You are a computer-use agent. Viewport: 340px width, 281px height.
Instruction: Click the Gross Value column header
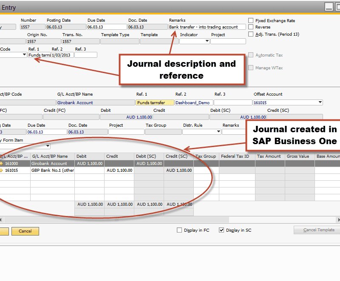(300, 156)
